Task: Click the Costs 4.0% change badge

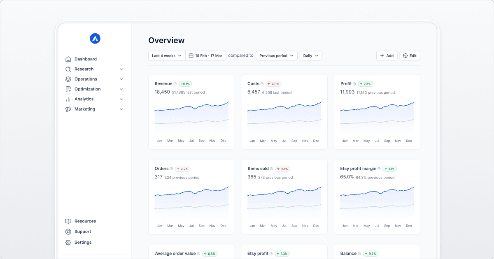Action: 273,84
